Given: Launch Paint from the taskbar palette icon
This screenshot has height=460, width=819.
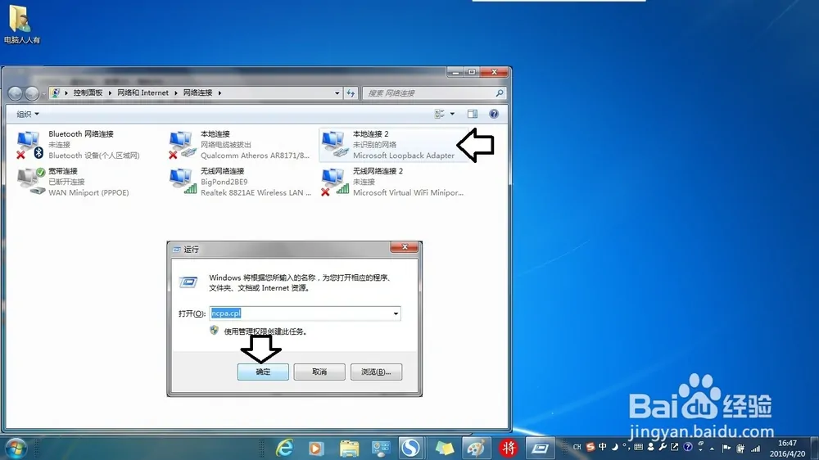Looking at the screenshot, I should tap(474, 448).
